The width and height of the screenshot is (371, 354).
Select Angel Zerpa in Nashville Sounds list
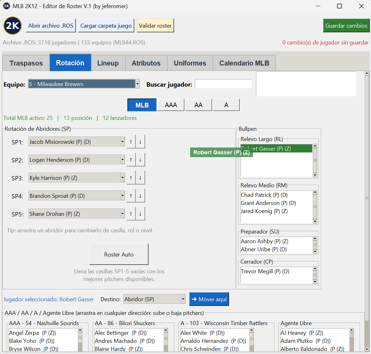click(x=43, y=333)
